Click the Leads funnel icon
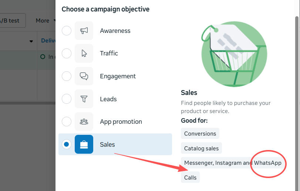The height and width of the screenshot is (191, 300). click(84, 99)
